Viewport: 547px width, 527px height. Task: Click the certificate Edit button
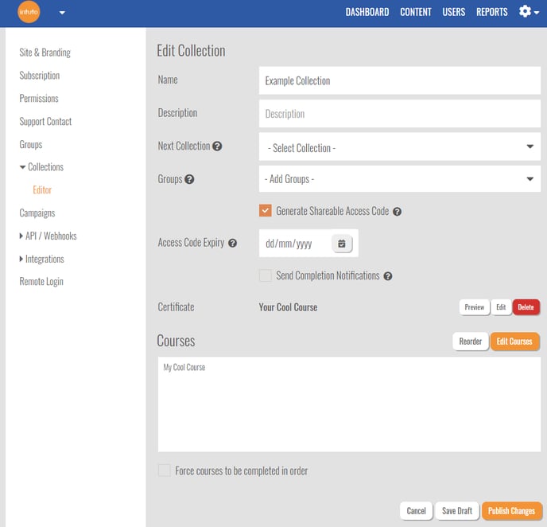coord(501,307)
